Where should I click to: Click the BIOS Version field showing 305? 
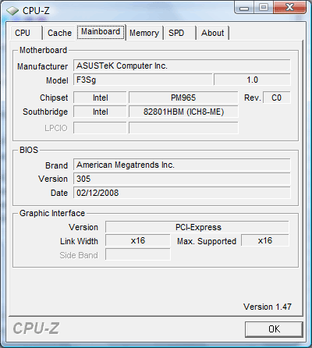(x=182, y=179)
